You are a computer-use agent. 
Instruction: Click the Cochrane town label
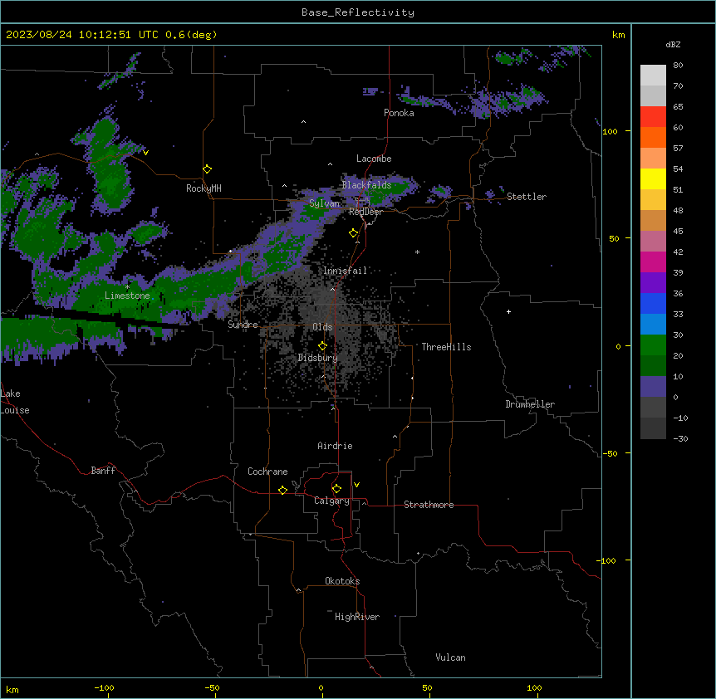[x=267, y=472]
